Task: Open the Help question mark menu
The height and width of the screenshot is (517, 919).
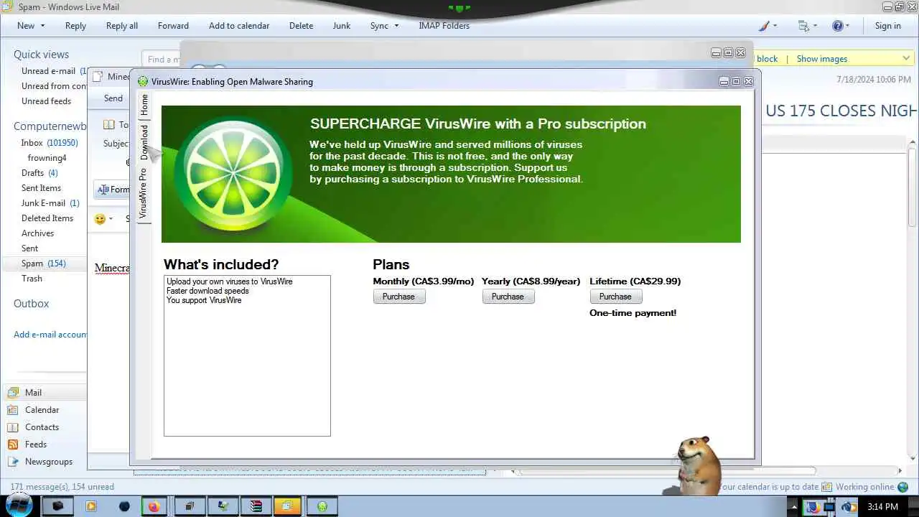Action: coord(841,26)
